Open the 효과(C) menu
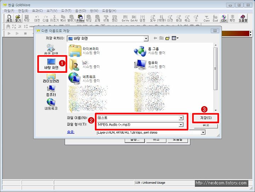 (x=37, y=11)
